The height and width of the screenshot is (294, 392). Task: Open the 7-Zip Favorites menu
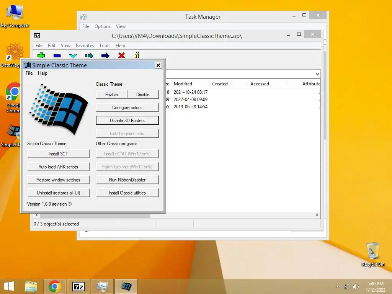click(x=85, y=46)
